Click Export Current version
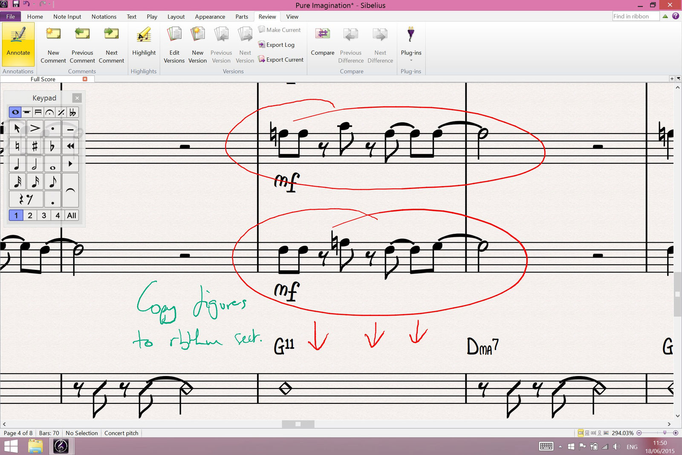Viewport: 682px width, 455px height. (x=281, y=60)
